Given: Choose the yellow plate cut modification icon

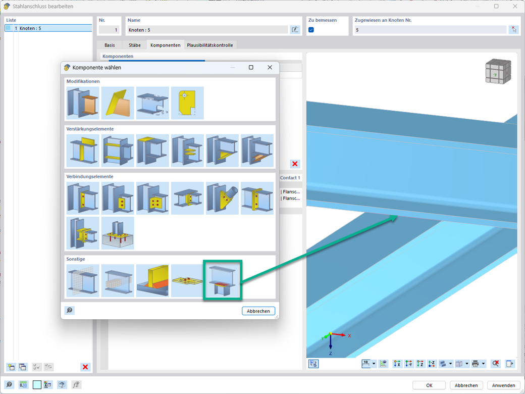Looking at the screenshot, I should (x=118, y=103).
